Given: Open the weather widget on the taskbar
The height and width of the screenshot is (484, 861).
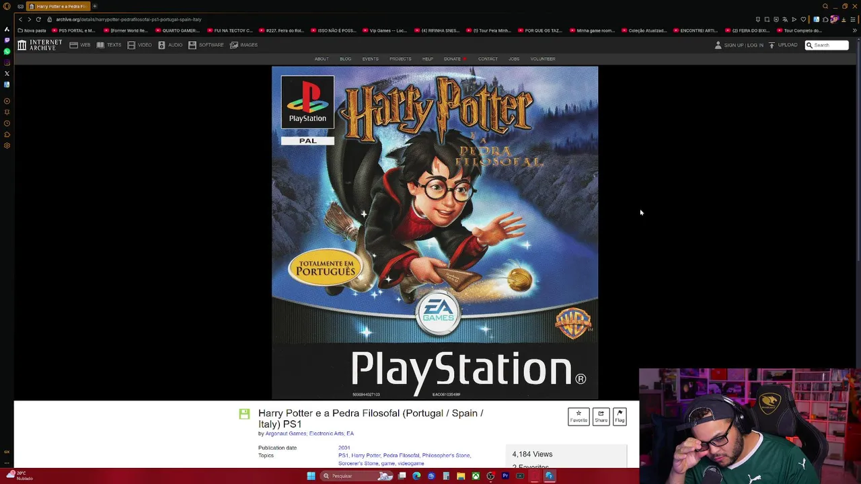Looking at the screenshot, I should [x=19, y=476].
